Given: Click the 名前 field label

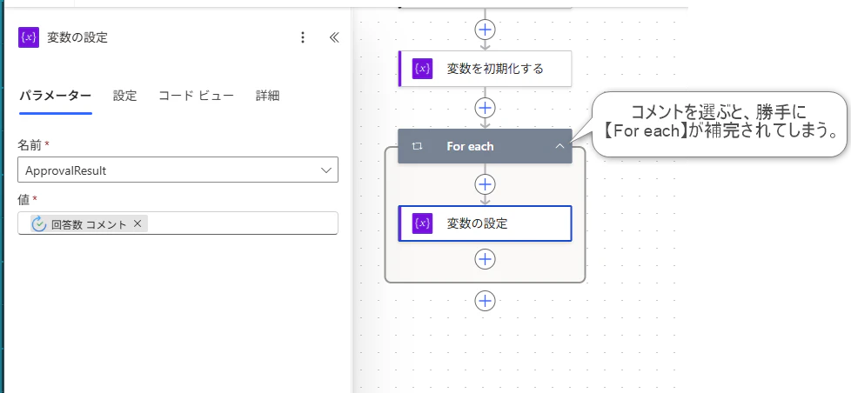Looking at the screenshot, I should click(x=30, y=144).
